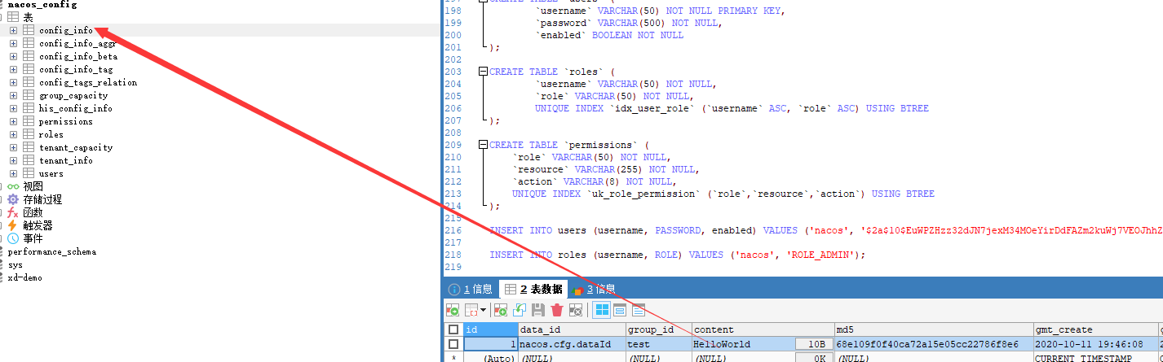This screenshot has height=362, width=1163.
Task: Click the 函数 fx function icon
Action: (13, 212)
